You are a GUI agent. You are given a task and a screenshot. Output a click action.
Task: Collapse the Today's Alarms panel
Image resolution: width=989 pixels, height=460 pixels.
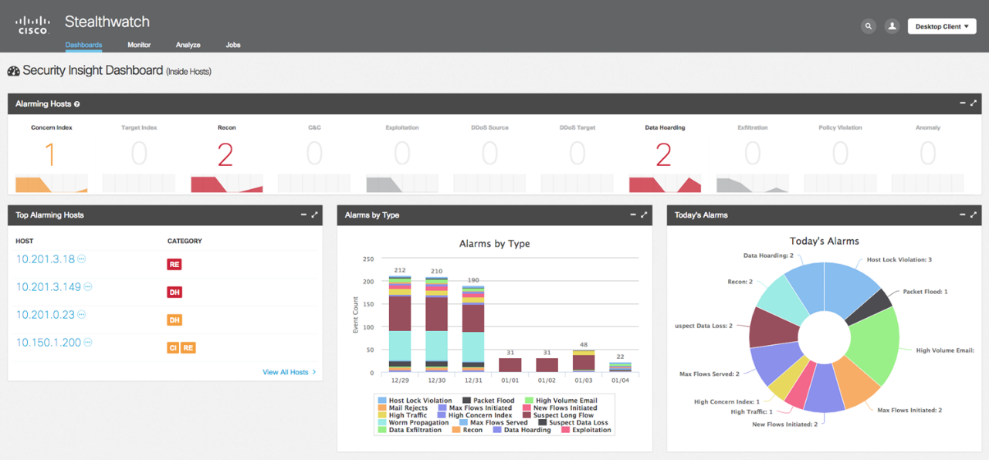[x=963, y=215]
